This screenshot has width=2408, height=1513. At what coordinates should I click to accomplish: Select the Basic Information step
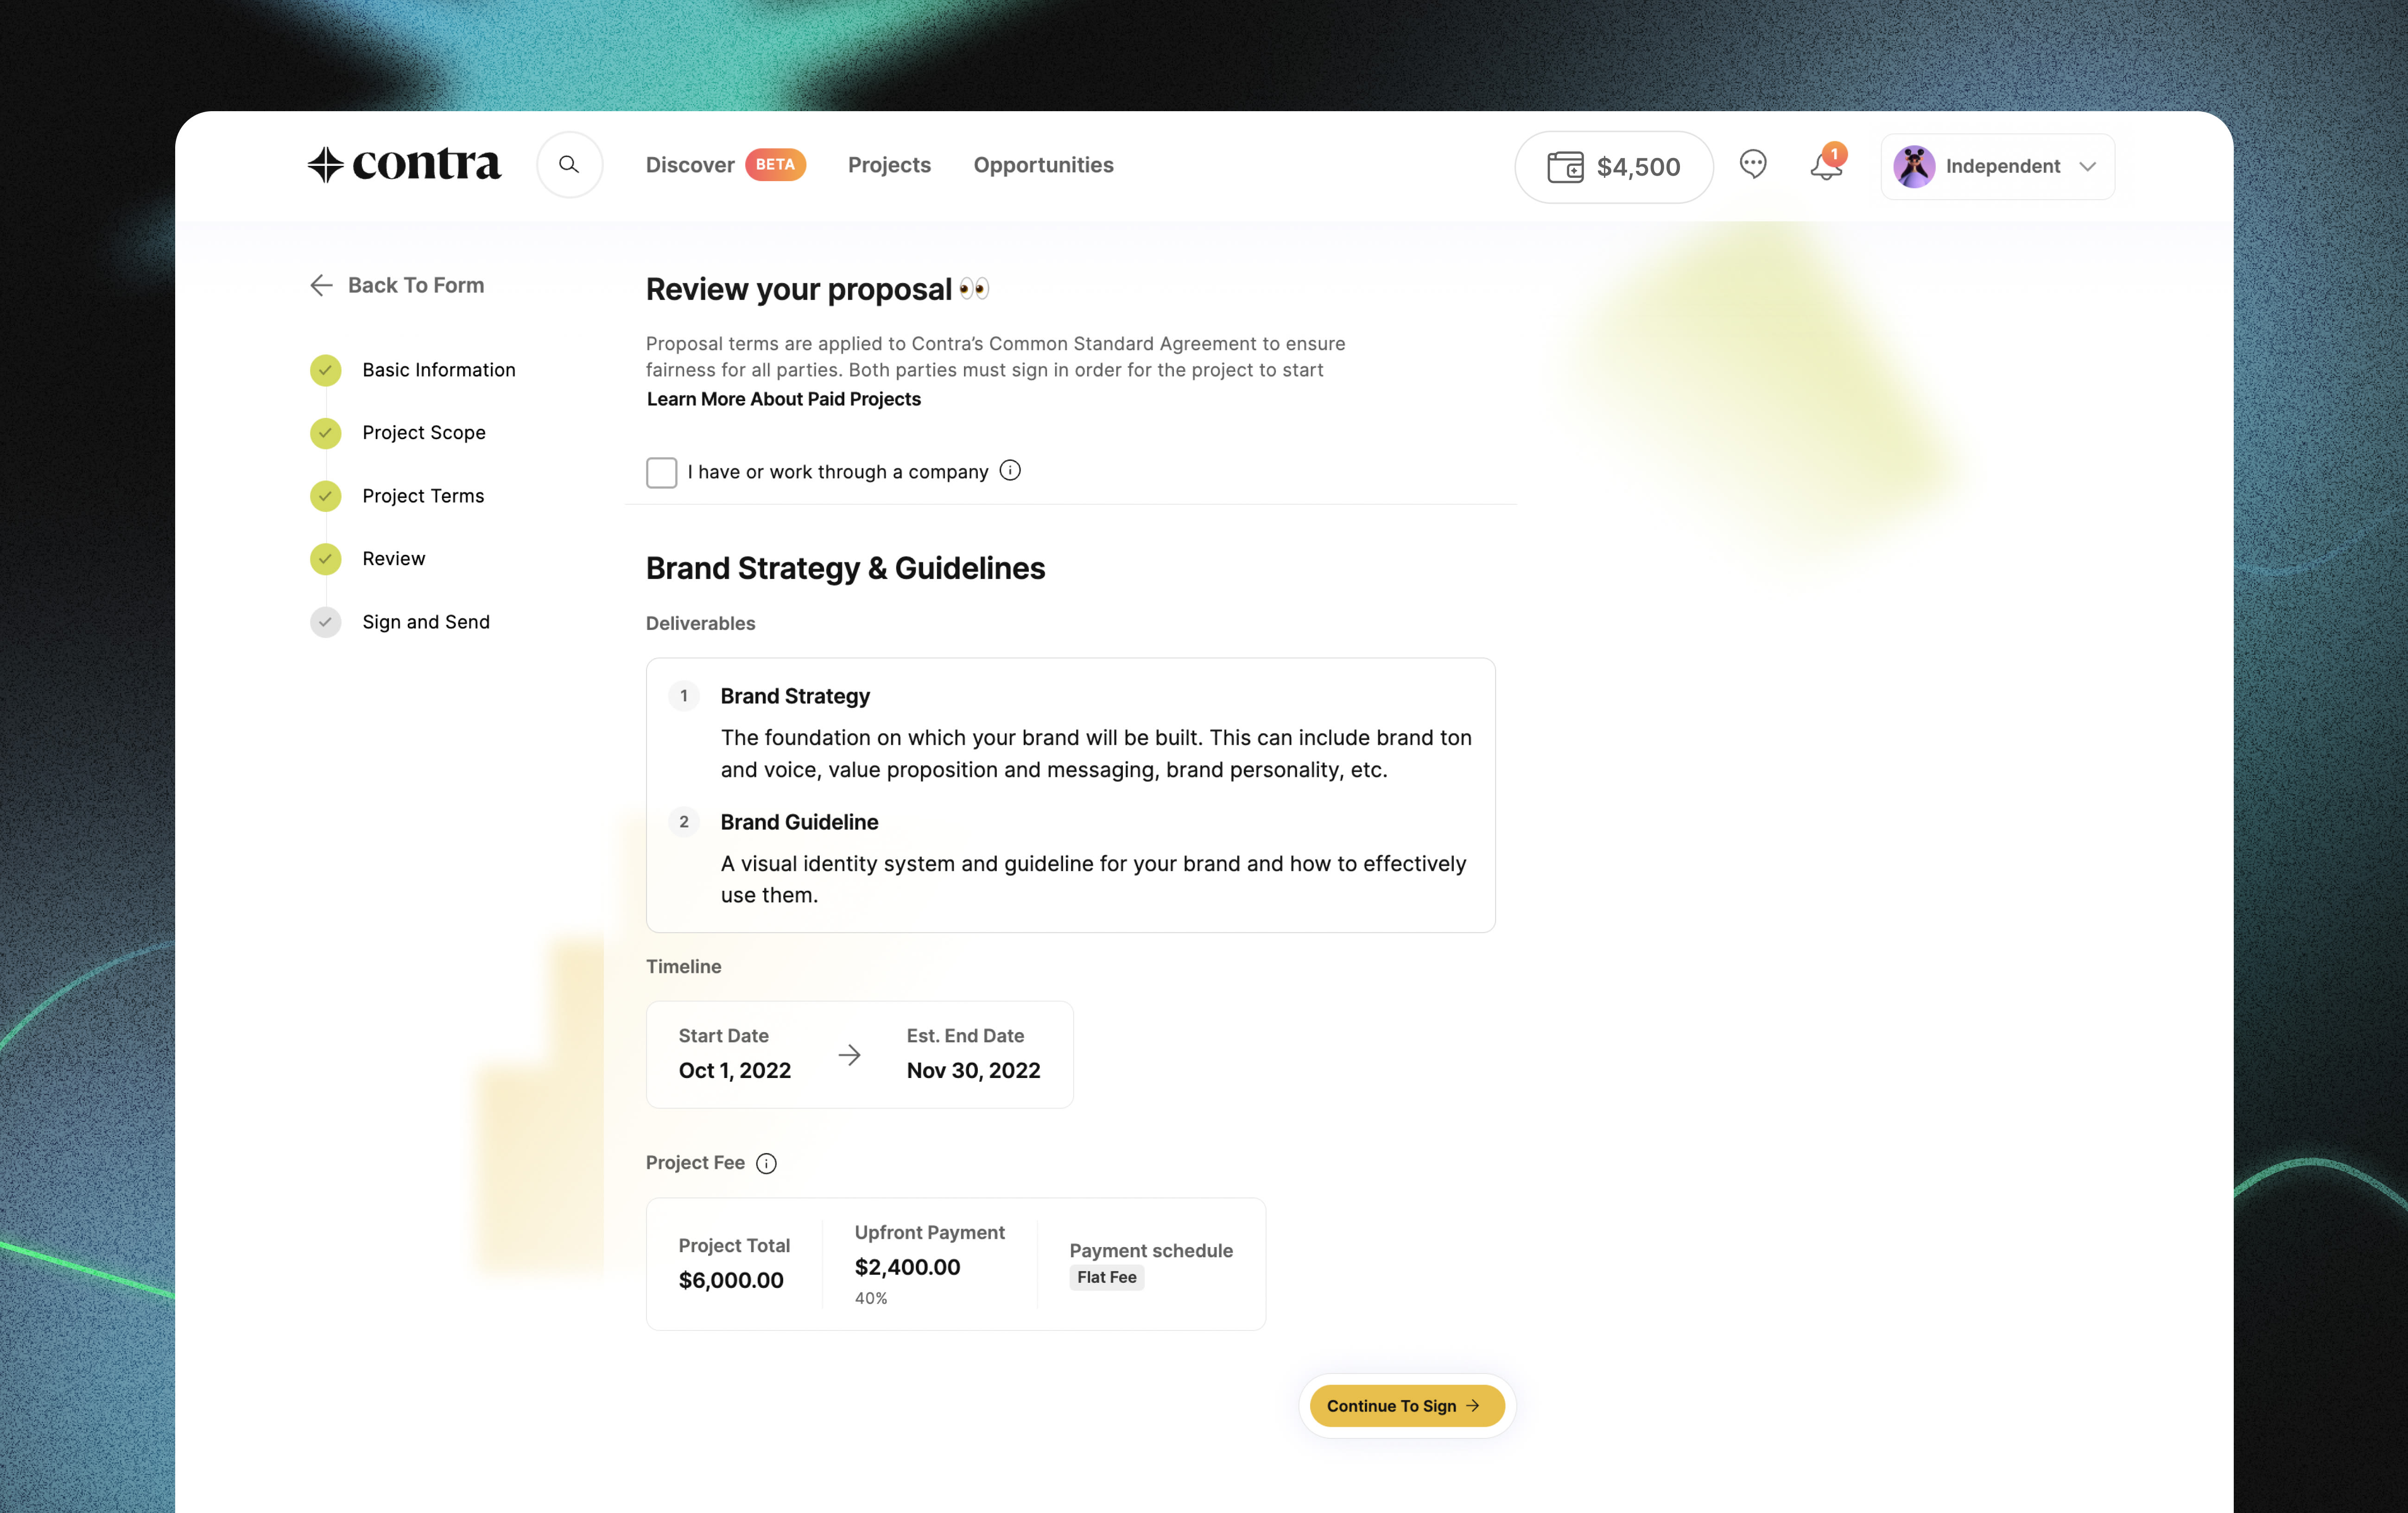(x=438, y=370)
